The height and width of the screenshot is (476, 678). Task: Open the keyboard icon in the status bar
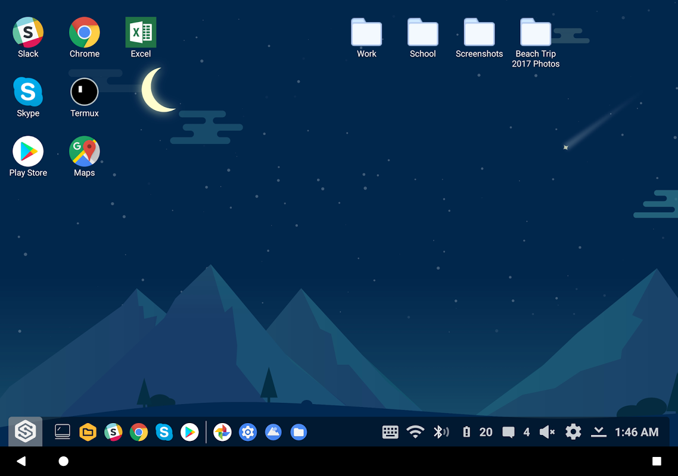coord(390,432)
